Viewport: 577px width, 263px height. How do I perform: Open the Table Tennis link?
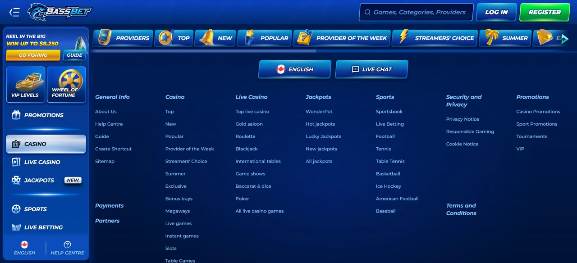(x=390, y=161)
